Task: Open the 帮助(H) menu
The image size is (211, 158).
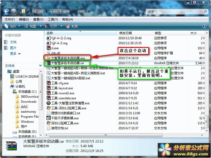Action: (x=68, y=19)
